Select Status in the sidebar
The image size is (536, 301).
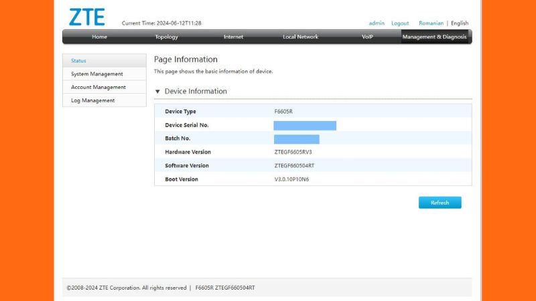click(x=105, y=61)
